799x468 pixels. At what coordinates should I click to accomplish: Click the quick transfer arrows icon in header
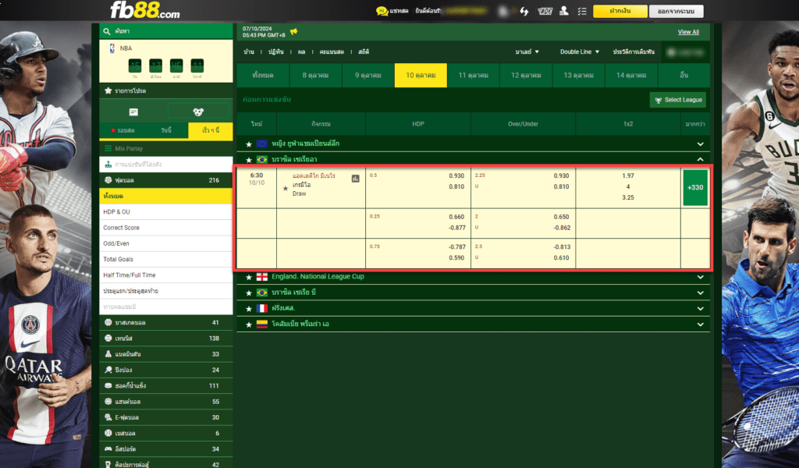coord(524,11)
